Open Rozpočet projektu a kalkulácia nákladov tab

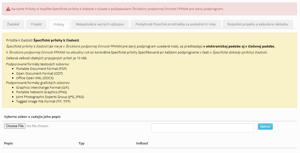(258, 24)
